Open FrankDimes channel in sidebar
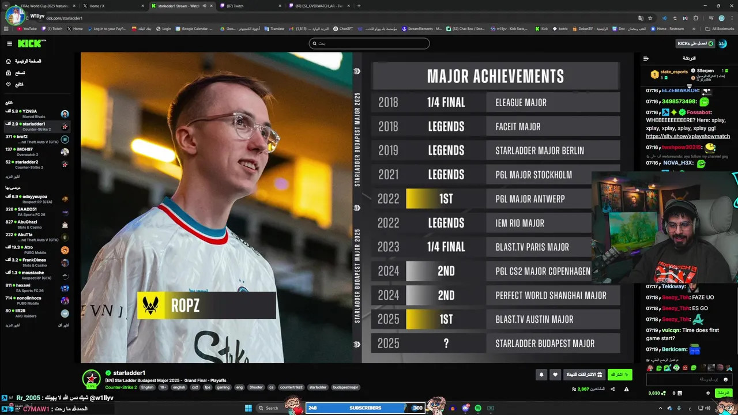Image resolution: width=738 pixels, height=415 pixels. [x=37, y=262]
